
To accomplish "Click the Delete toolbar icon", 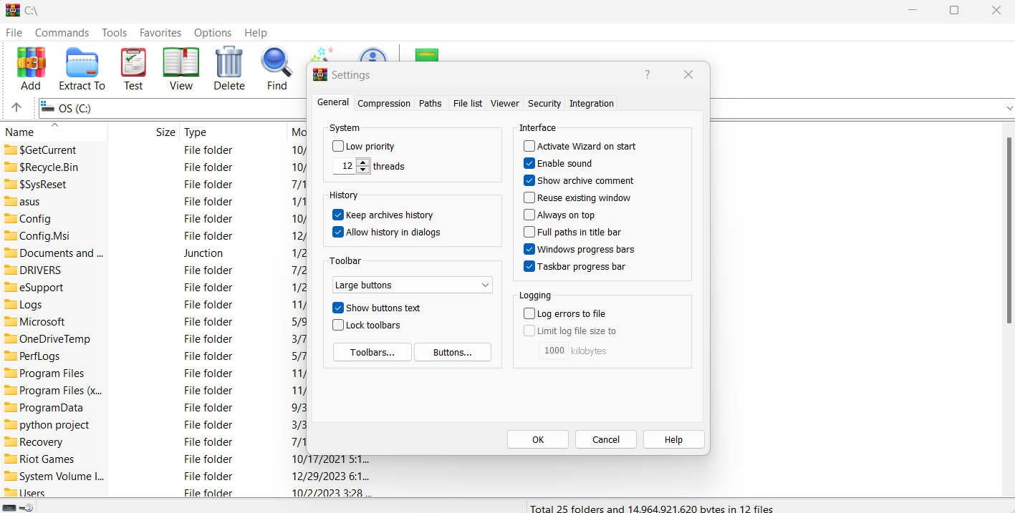I will point(229,63).
